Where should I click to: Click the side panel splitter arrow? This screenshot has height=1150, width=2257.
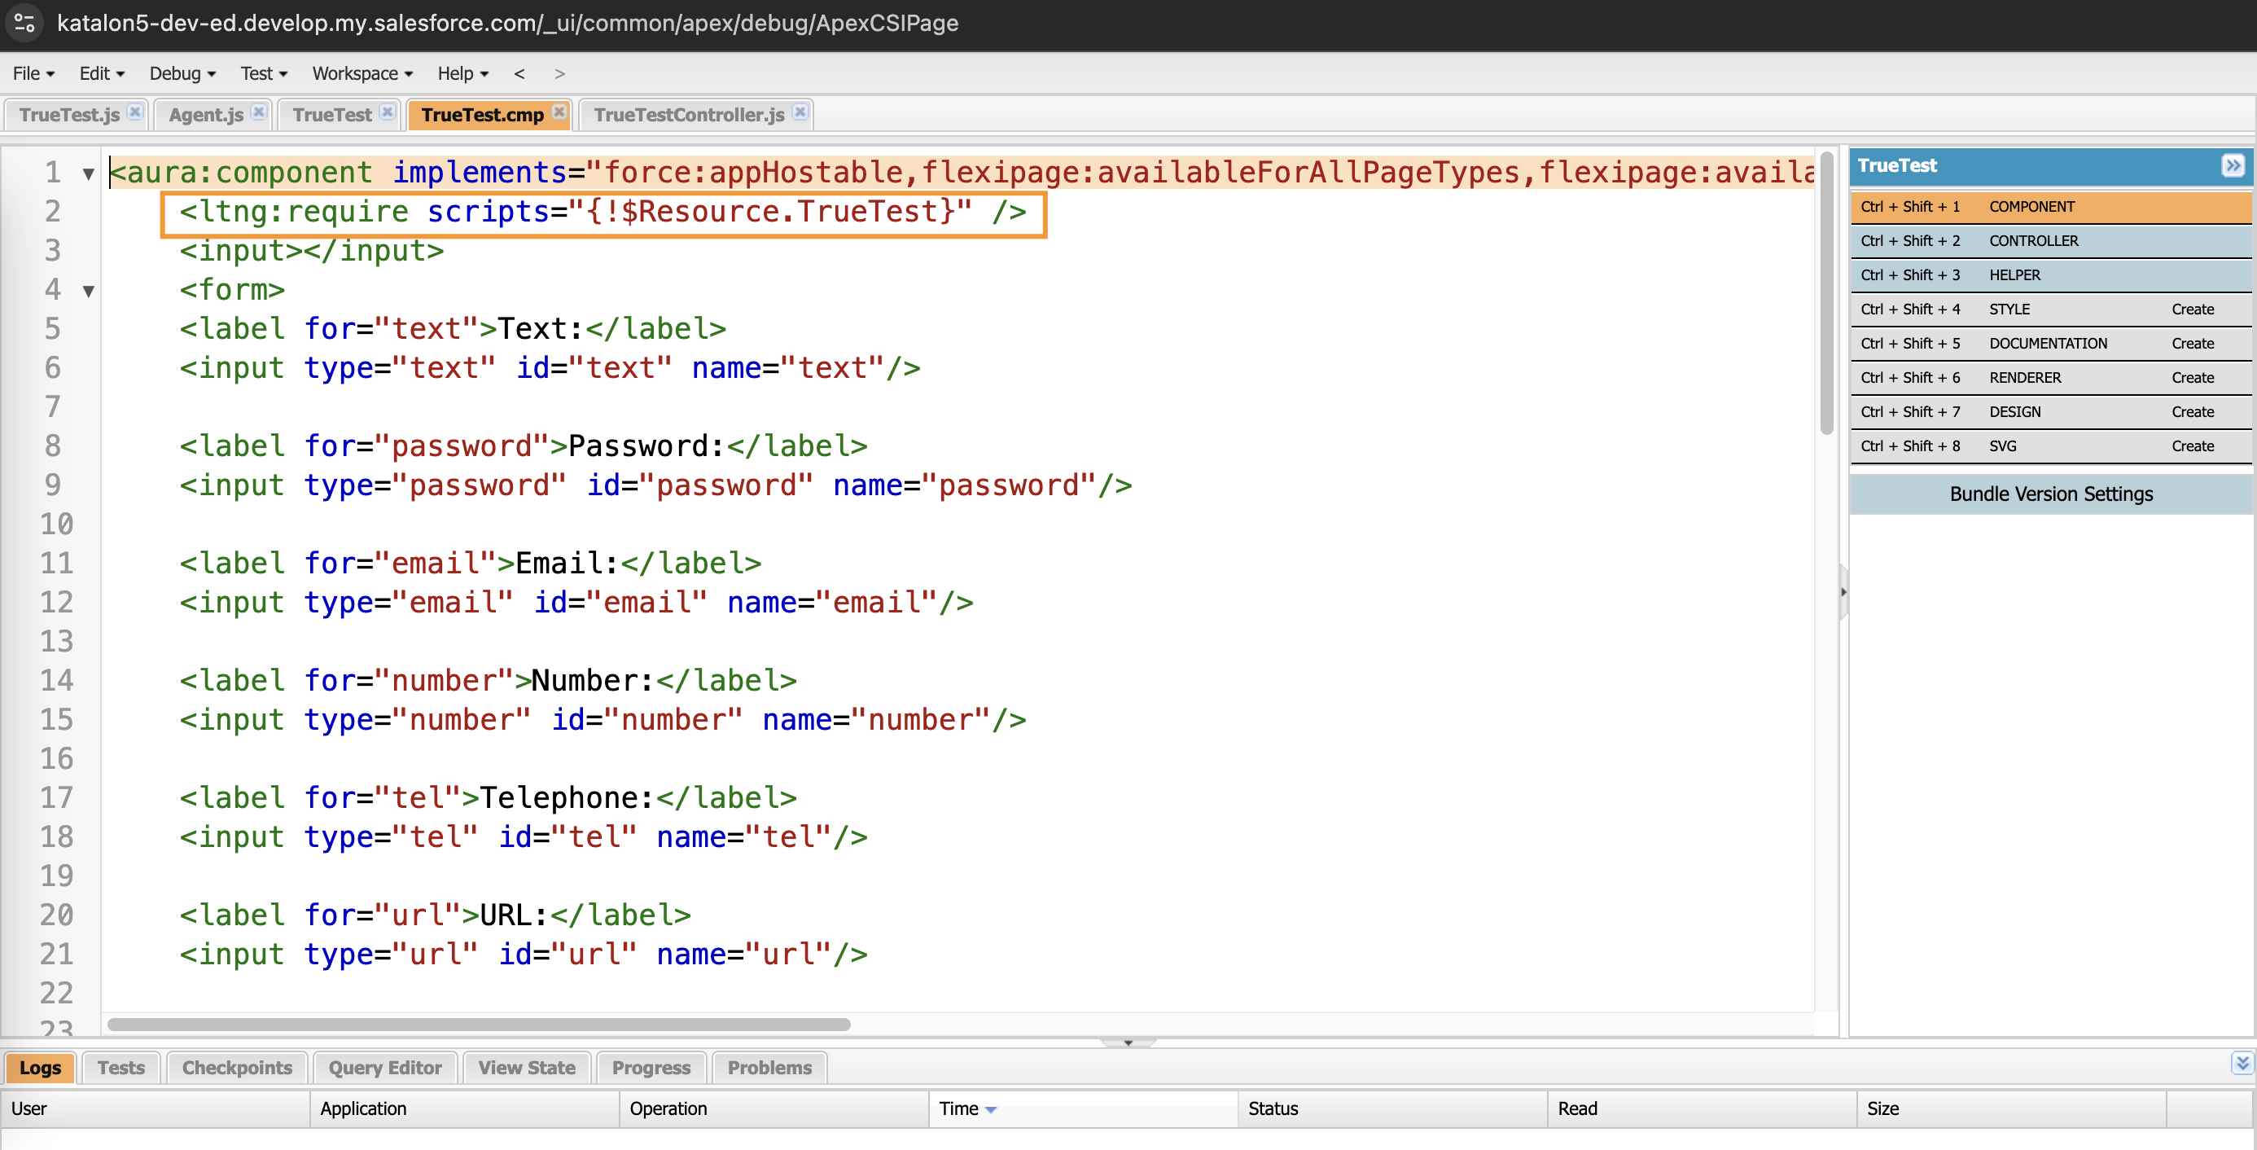point(1843,593)
